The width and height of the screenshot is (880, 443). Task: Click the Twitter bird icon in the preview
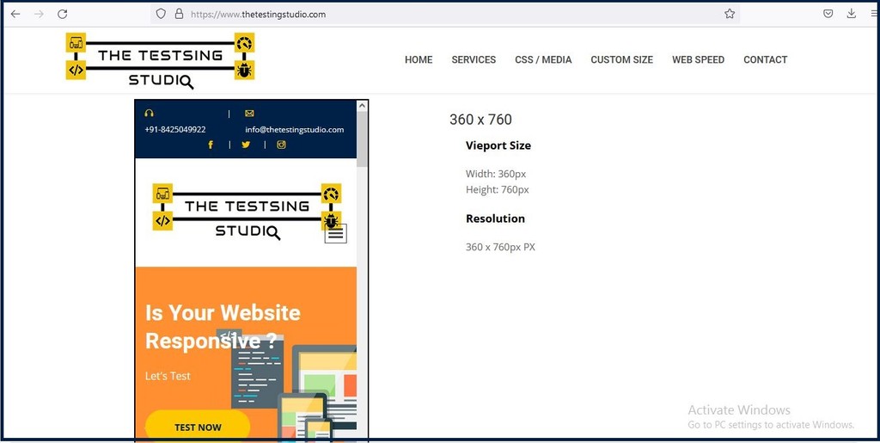246,145
